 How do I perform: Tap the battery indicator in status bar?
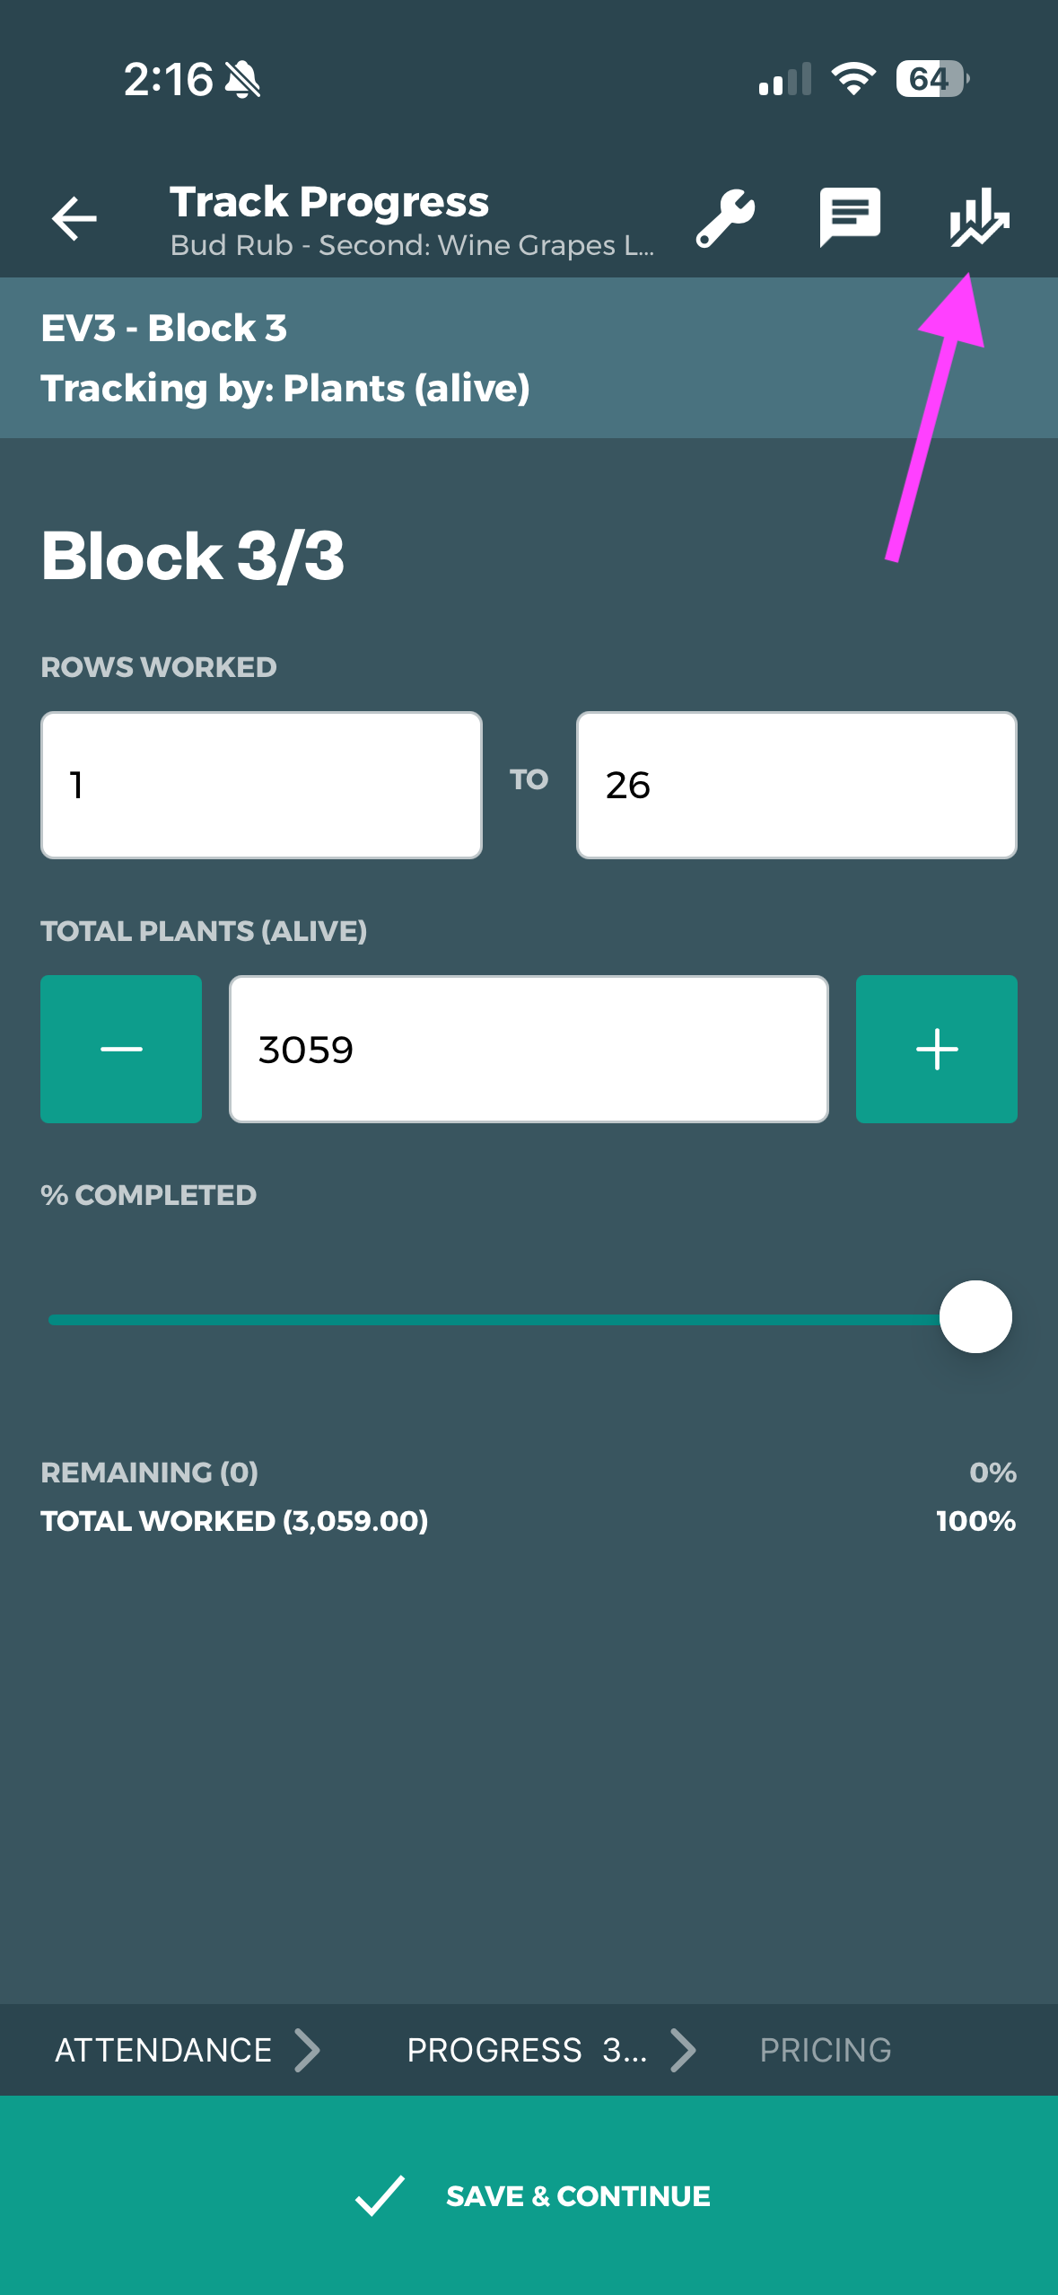point(932,79)
